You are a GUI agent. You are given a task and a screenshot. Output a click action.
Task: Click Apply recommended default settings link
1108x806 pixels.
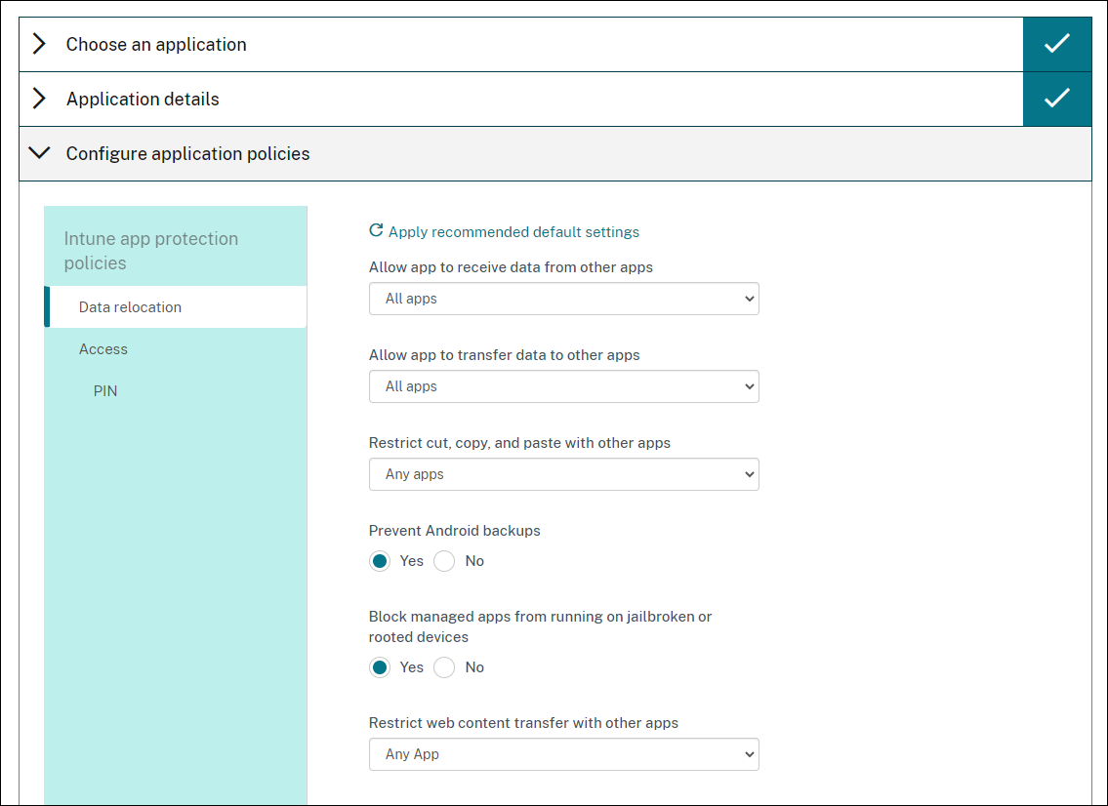(513, 232)
